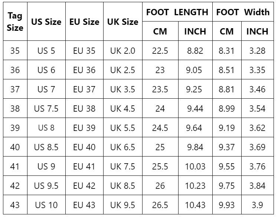Click the FOOT LENGTH header cell
This screenshot has height=217, width=278.
(x=177, y=12)
